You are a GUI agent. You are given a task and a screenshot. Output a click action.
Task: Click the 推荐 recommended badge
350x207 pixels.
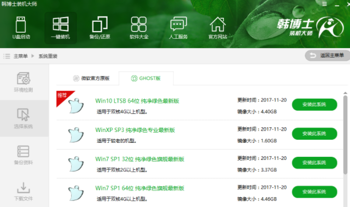[64, 97]
